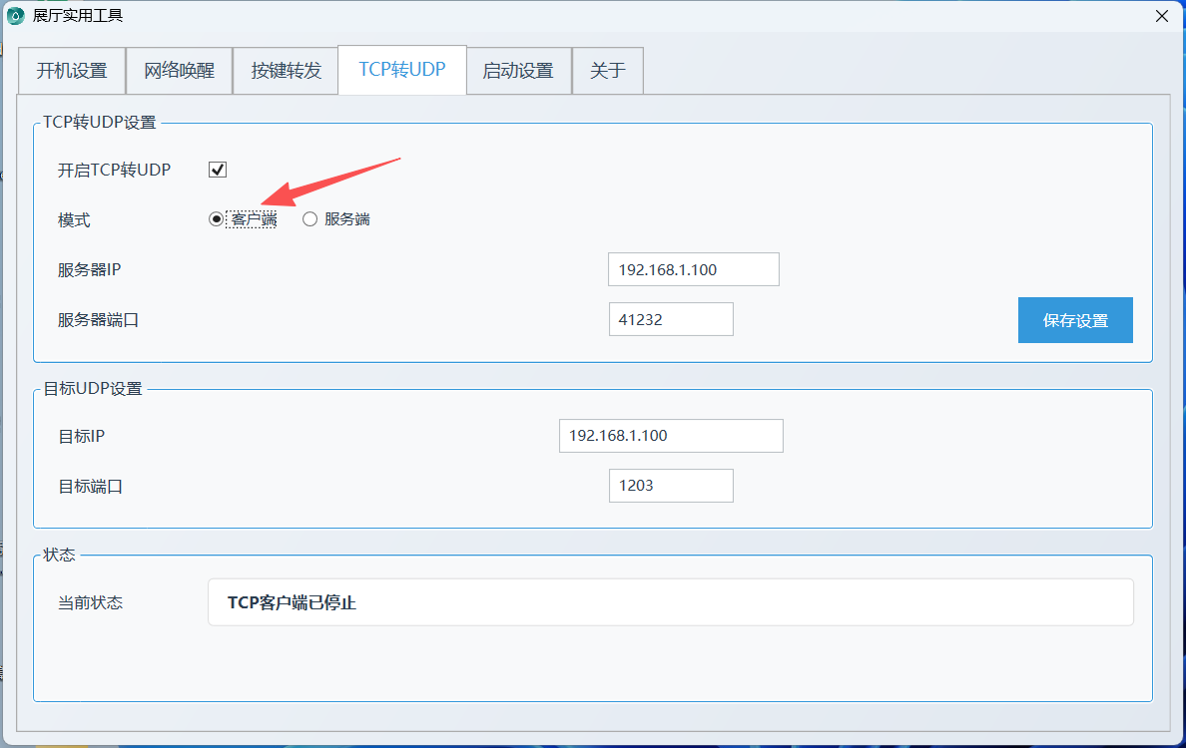Open the 启动设置 tab
1186x748 pixels.
tap(518, 71)
